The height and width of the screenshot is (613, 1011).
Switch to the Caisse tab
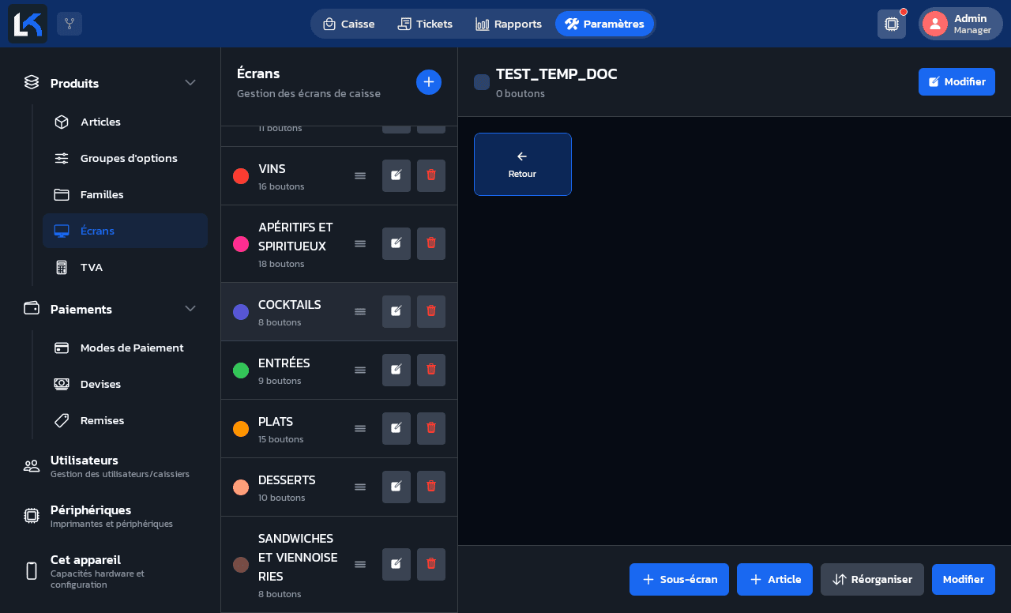(x=348, y=24)
